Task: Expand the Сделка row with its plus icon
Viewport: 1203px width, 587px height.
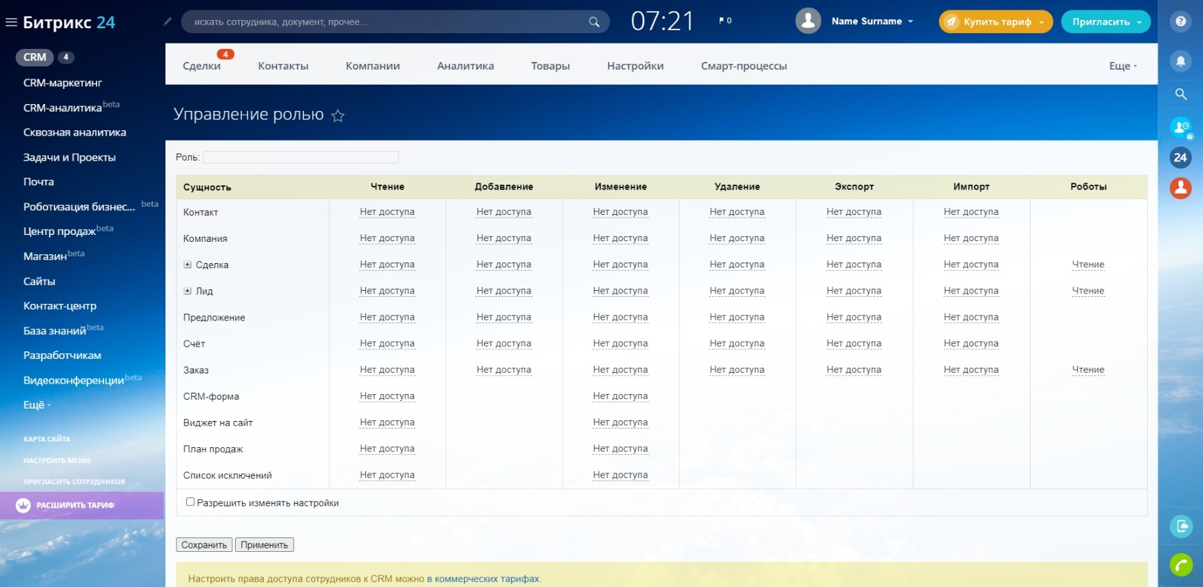Action: click(188, 265)
